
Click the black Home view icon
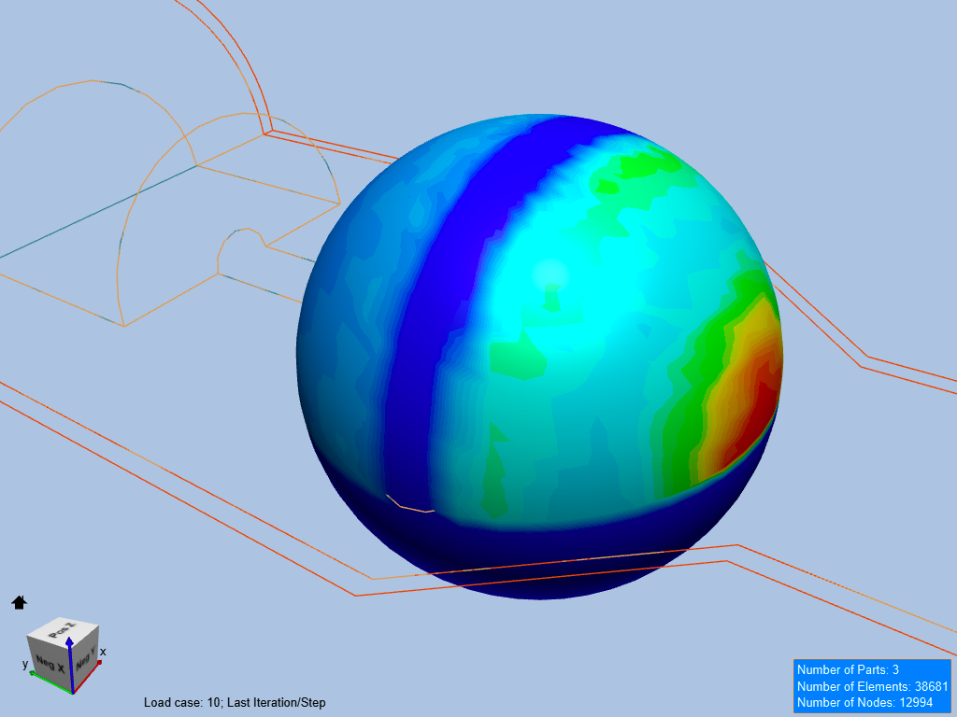tap(19, 603)
